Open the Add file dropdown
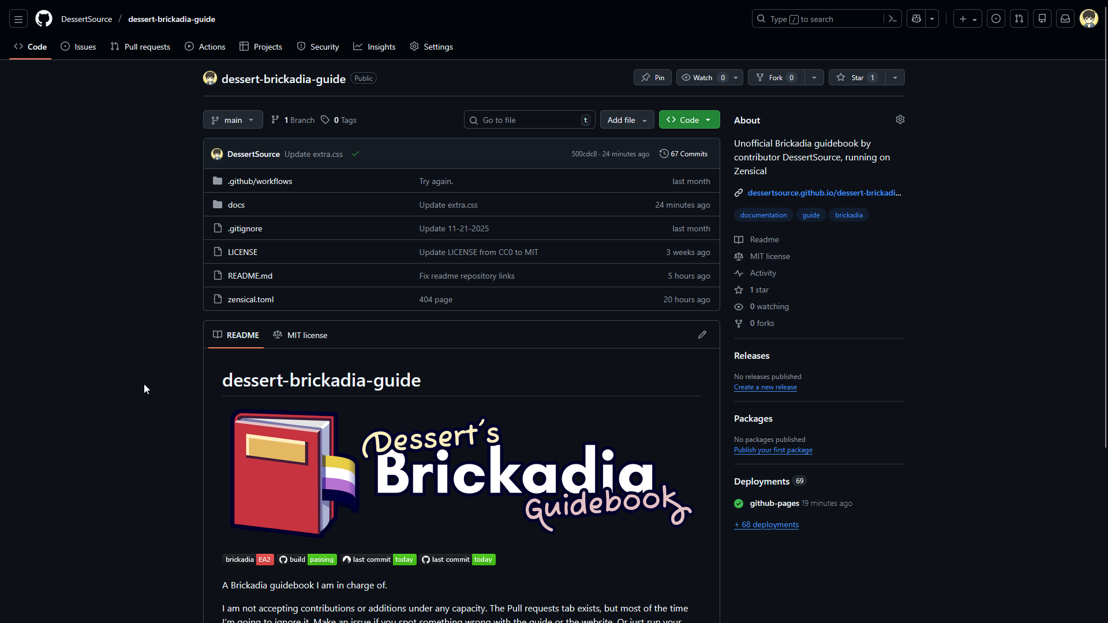Viewport: 1108px width, 623px height. pos(627,119)
